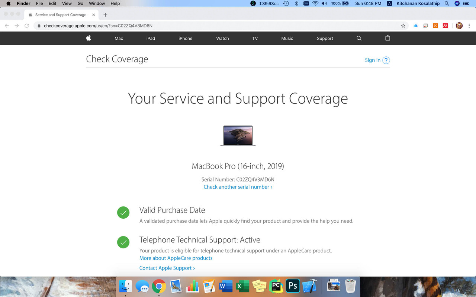Click the Sun 6:48 PM clock
Screen dimensions: 476x297
pos(368,3)
